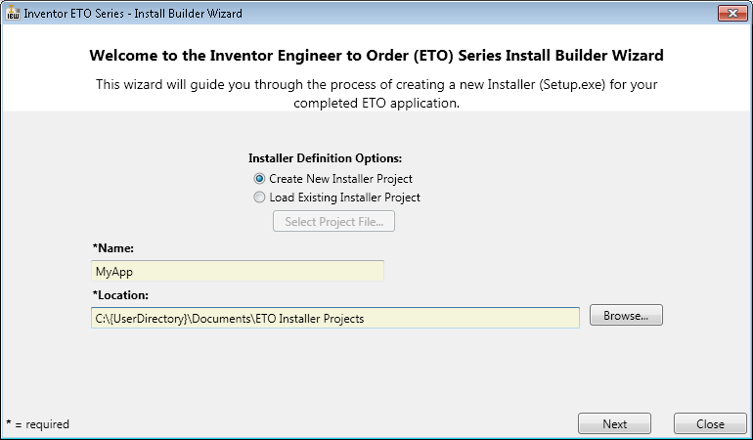This screenshot has height=440, width=753.
Task: Proceed with the Next button
Action: coord(614,423)
